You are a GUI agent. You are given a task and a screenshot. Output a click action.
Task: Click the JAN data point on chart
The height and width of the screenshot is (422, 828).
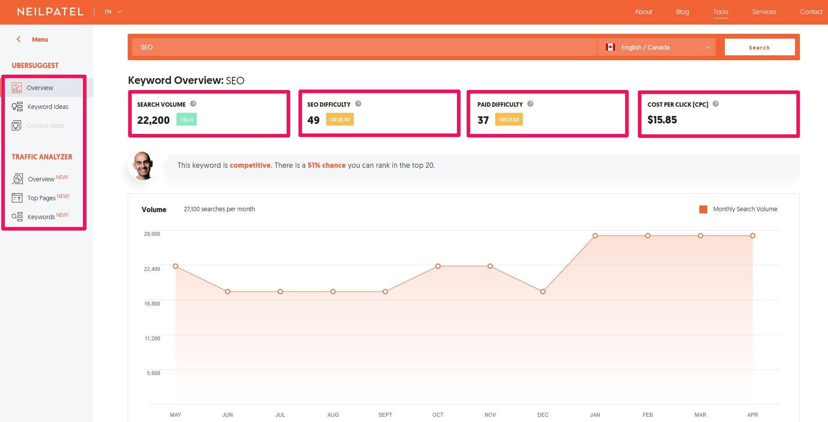click(x=595, y=236)
